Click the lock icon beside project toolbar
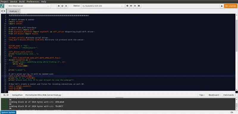Viewport: 238px width, 114px height. pos(66,6)
